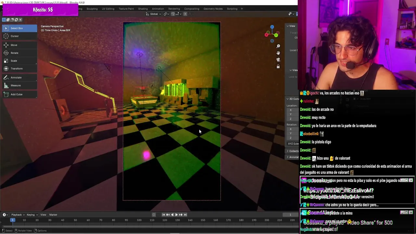Switch to the Texture Paint workspace tab
416x234 pixels.
point(126,9)
